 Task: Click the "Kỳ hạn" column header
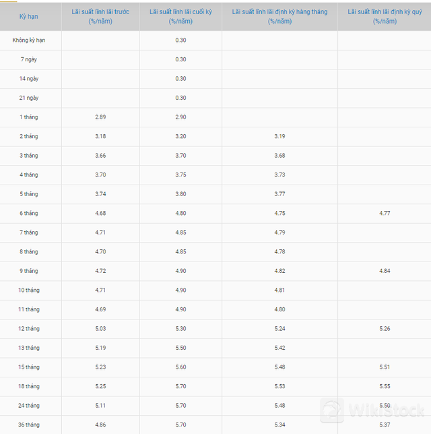click(x=28, y=16)
